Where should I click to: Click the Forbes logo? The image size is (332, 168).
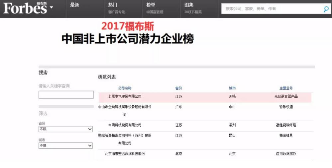(x=25, y=8)
